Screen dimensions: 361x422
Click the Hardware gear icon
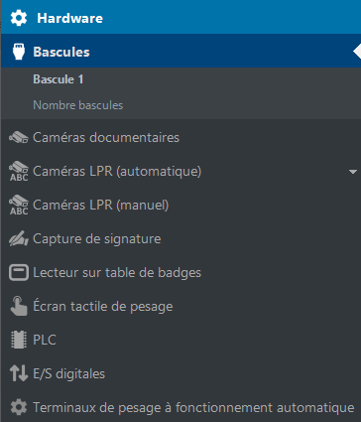click(19, 18)
